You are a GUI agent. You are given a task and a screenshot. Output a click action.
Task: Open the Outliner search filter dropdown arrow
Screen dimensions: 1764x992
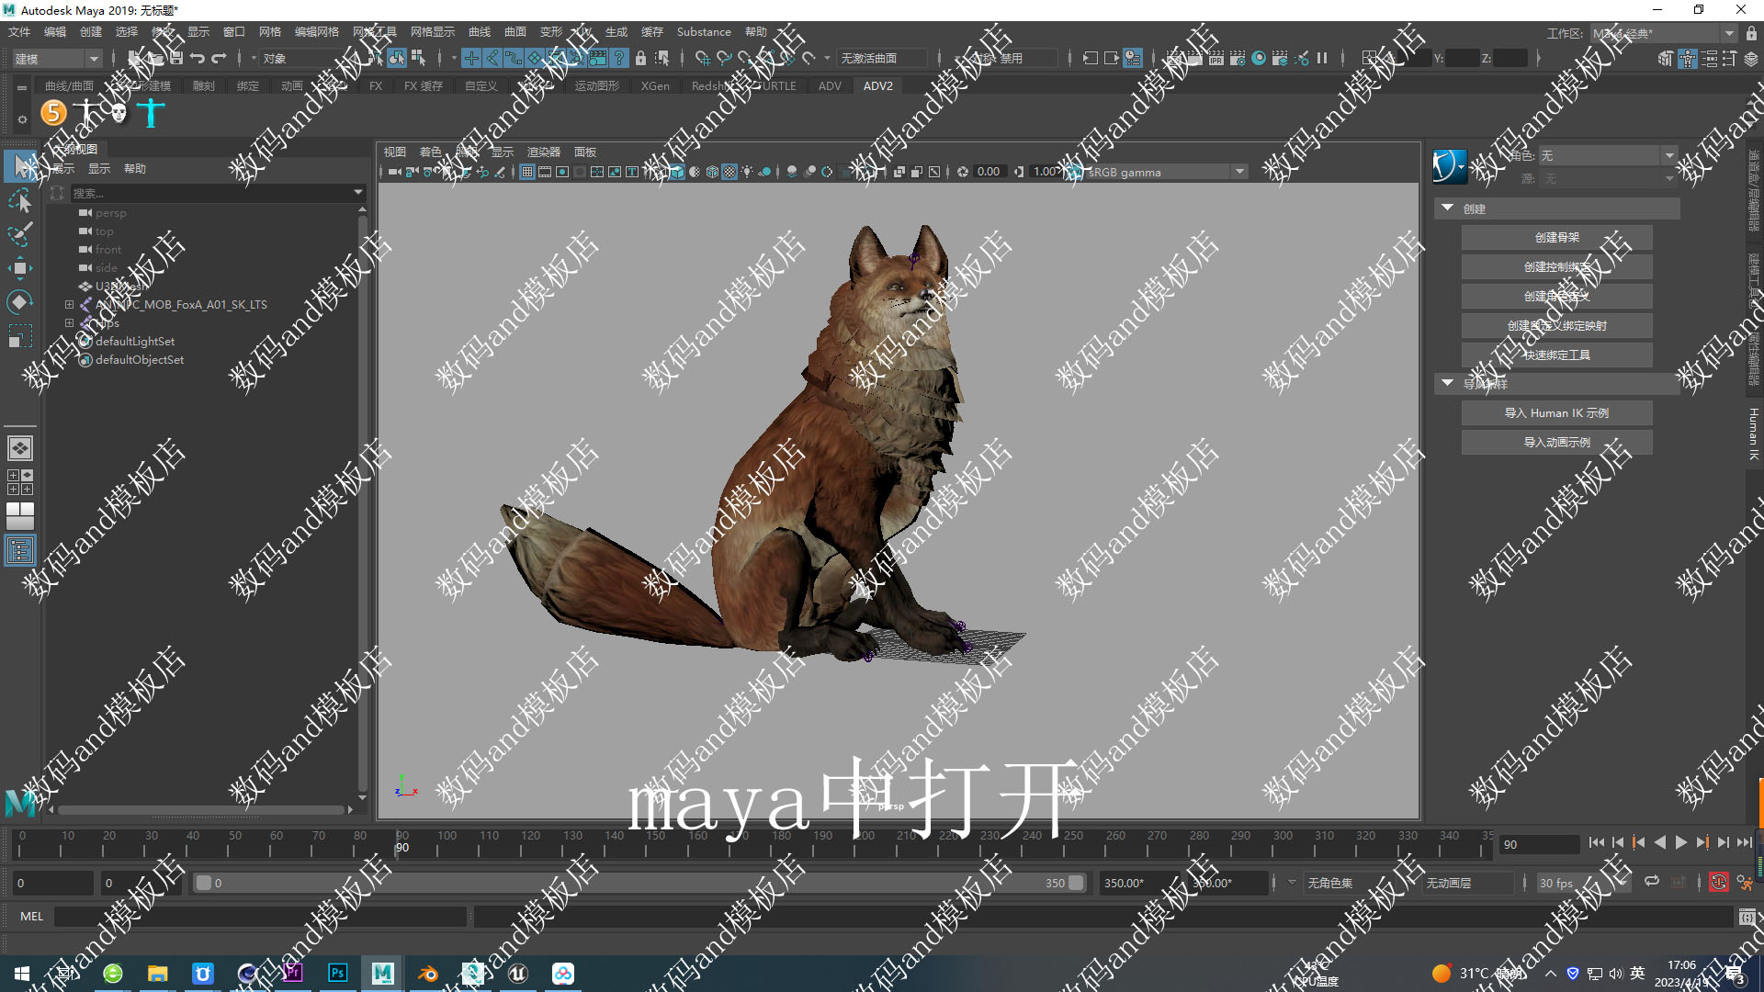point(358,192)
